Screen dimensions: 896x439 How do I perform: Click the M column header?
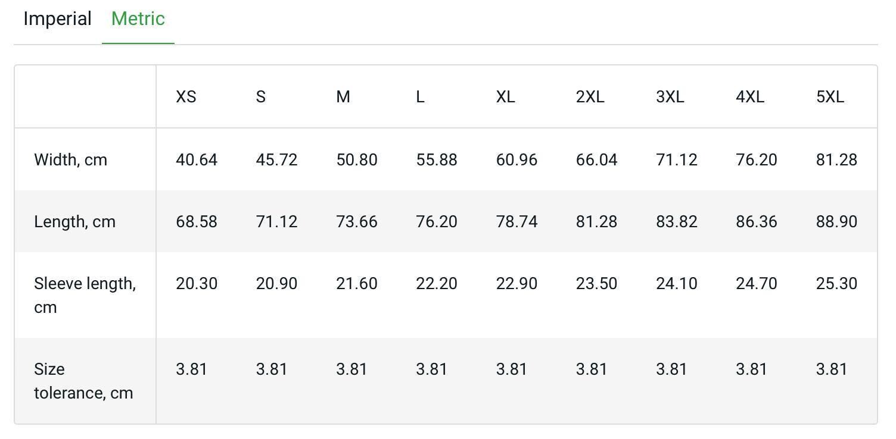click(343, 97)
